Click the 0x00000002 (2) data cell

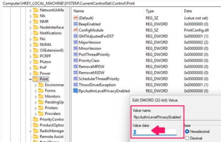(x=196, y=42)
